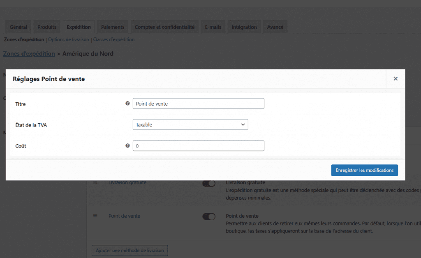Click the help icon next to Coût
This screenshot has height=258, width=421.
[x=127, y=145]
